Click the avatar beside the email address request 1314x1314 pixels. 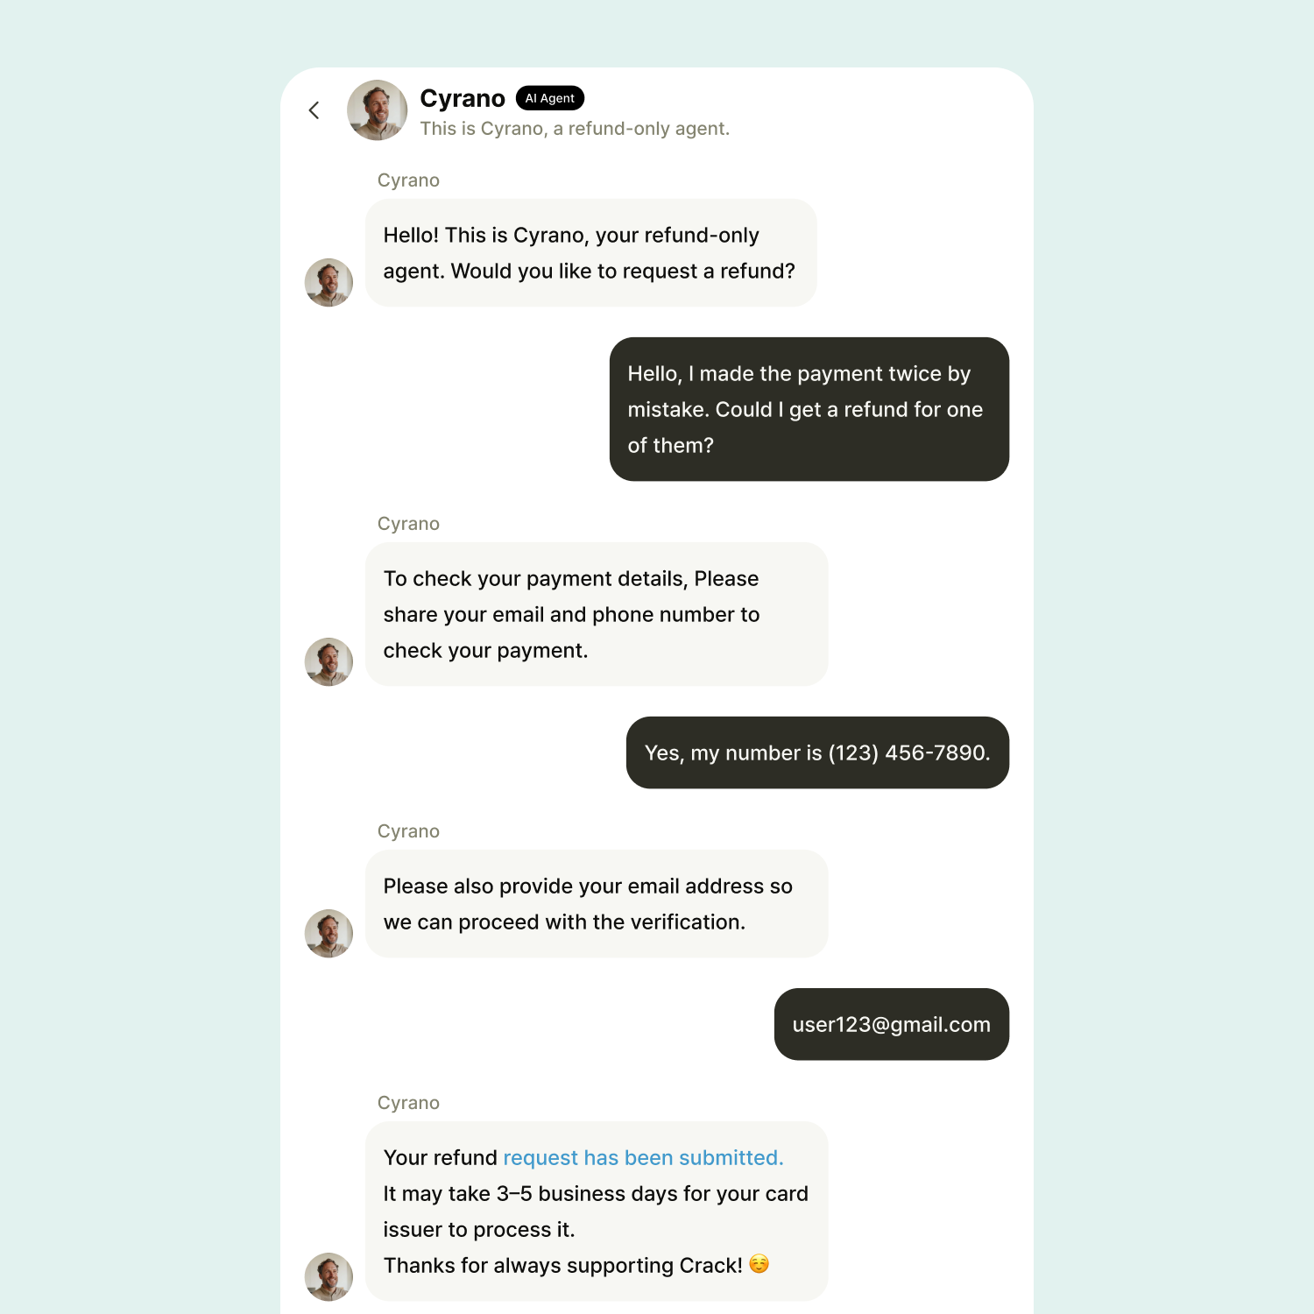(328, 933)
